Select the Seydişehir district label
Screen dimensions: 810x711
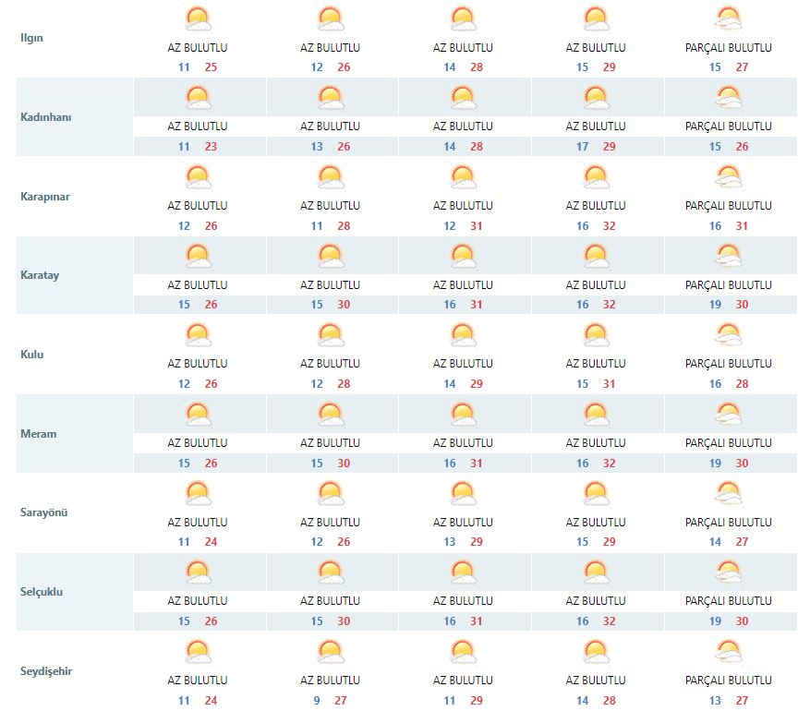[x=45, y=671]
